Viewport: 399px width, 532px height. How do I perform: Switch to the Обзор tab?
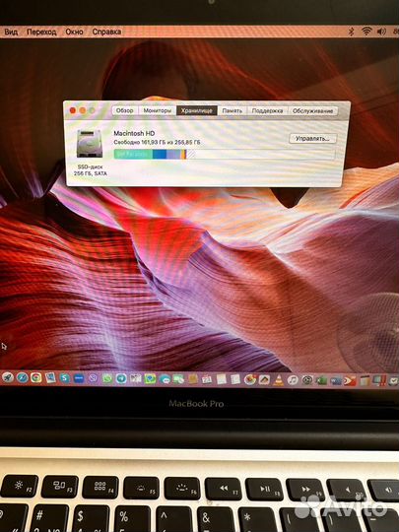pos(125,110)
